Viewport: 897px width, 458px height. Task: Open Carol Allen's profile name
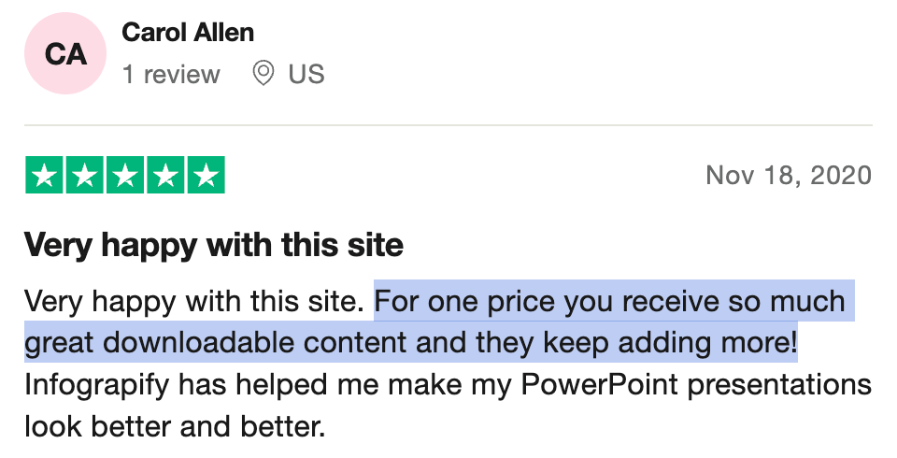188,32
